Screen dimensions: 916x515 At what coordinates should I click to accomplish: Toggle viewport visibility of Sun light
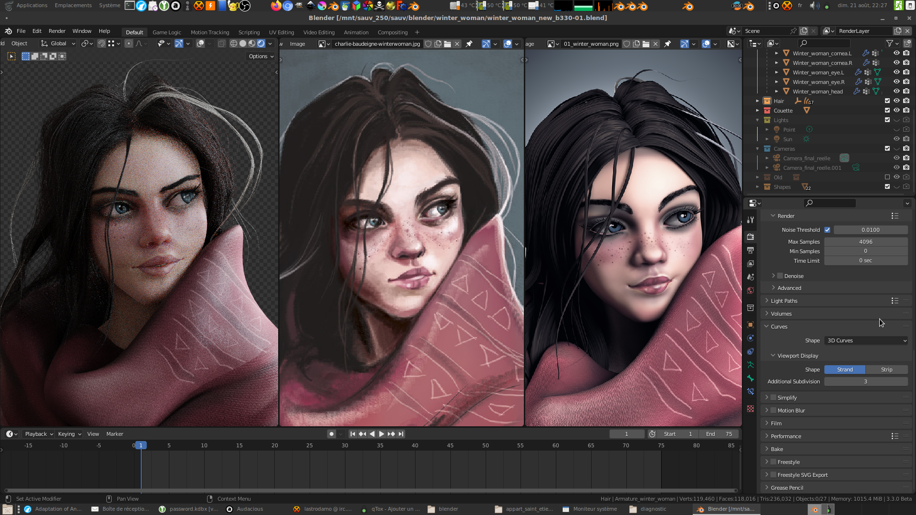[x=896, y=139]
